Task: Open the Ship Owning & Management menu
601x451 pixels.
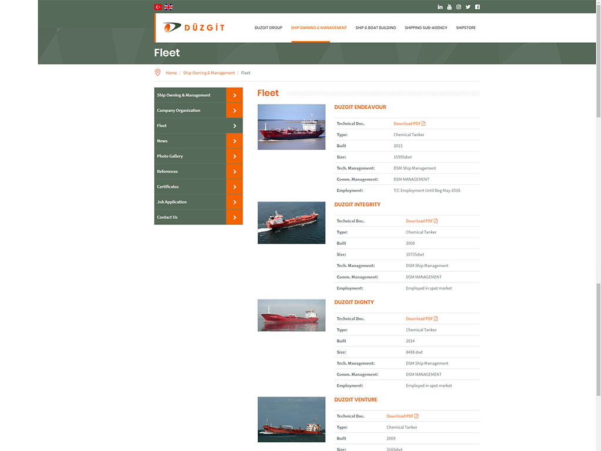Action: (x=319, y=28)
